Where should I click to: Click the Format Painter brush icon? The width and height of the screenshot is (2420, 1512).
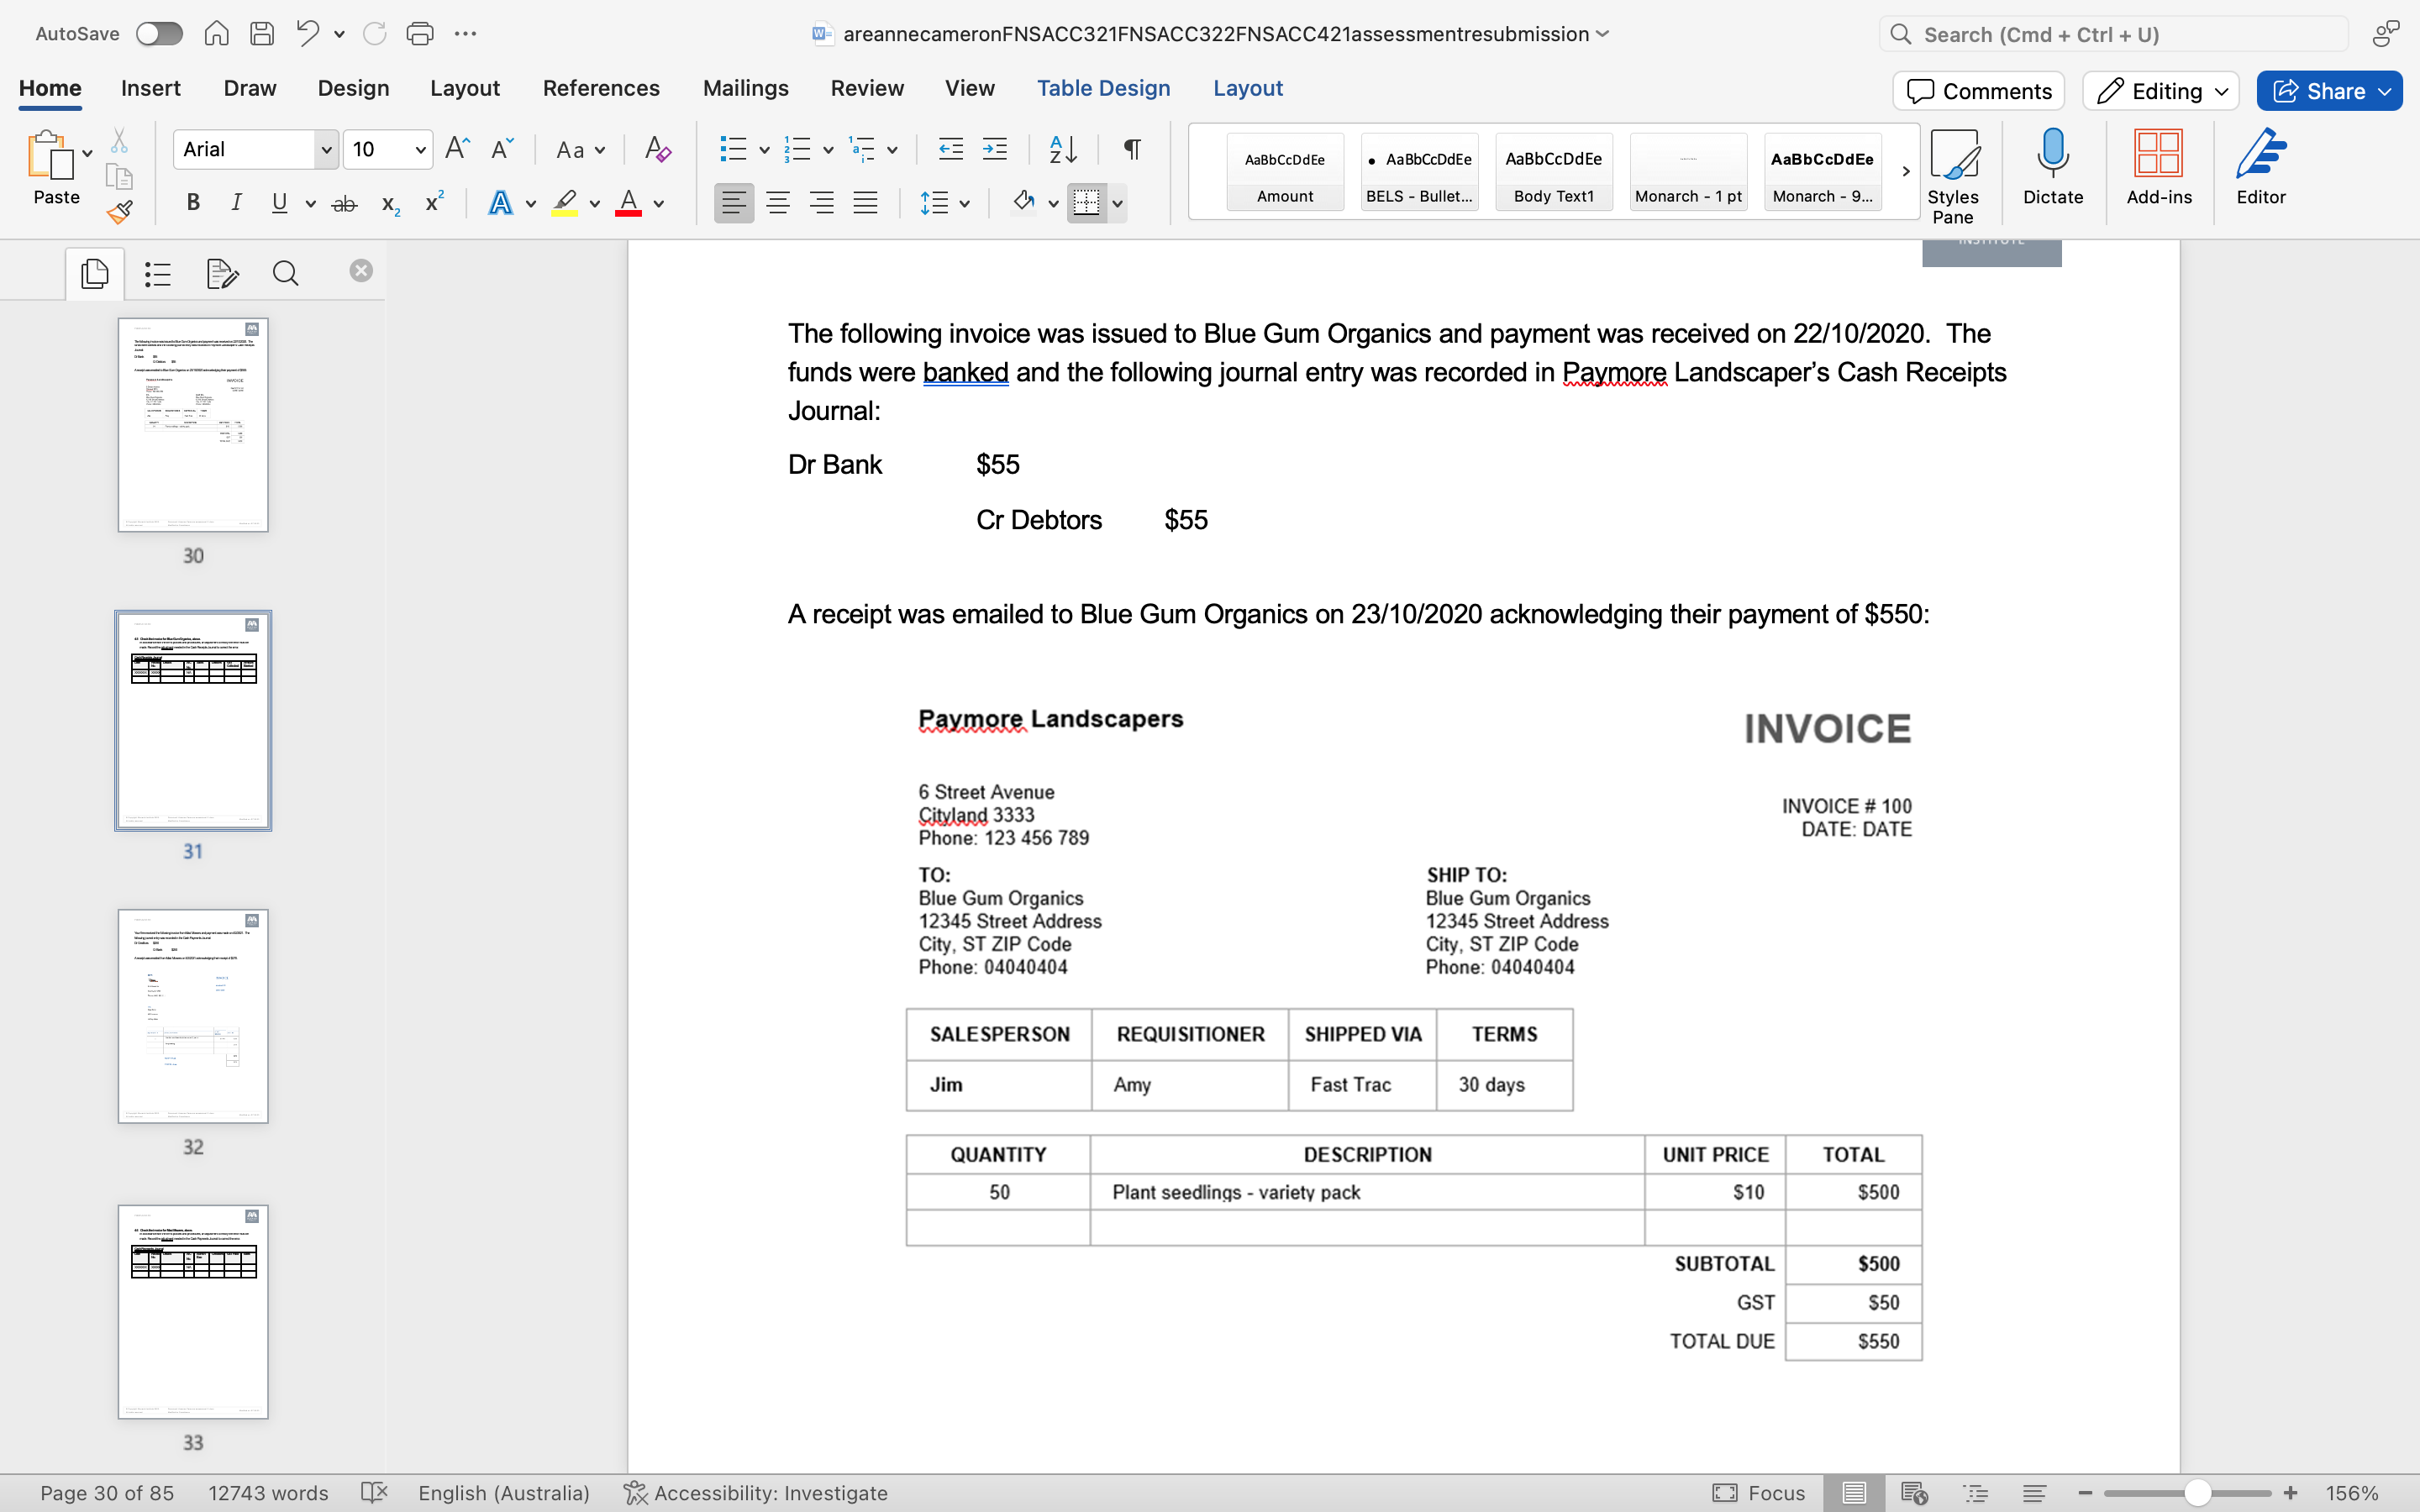coord(119,212)
